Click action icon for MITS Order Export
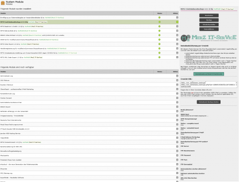This screenshot has width=239, height=182. [x=177, y=44]
